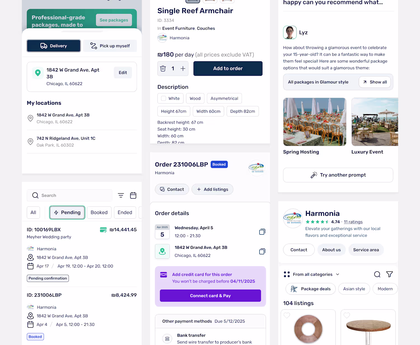The image size is (420, 345).
Task: Click the White color swatch chip
Action: (x=171, y=98)
